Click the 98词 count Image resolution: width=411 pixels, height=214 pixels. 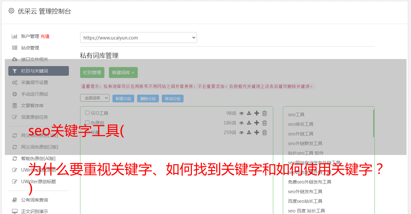click(231, 113)
